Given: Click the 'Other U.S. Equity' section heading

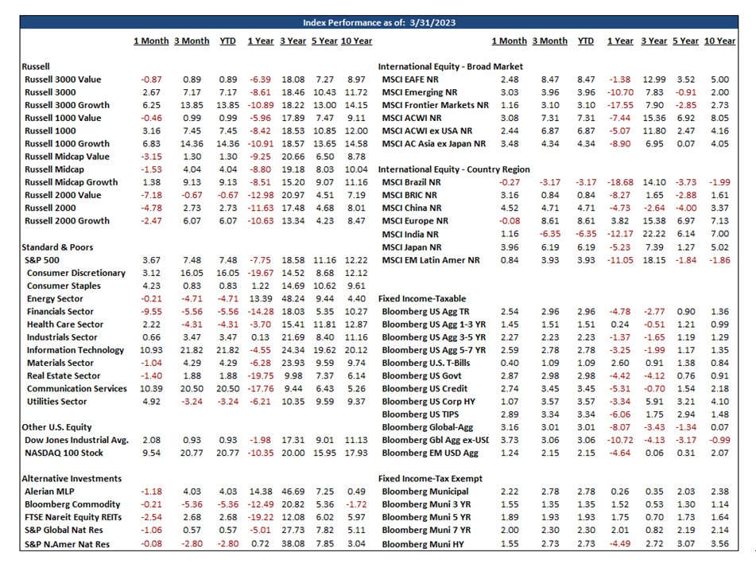Looking at the screenshot, I should [56, 427].
